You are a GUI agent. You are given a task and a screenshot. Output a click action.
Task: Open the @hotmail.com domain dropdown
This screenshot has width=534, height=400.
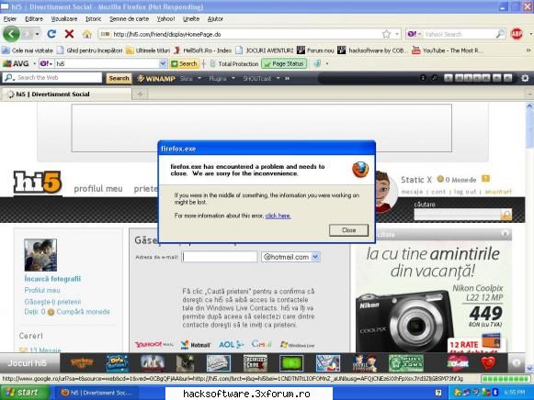pyautogui.click(x=315, y=257)
